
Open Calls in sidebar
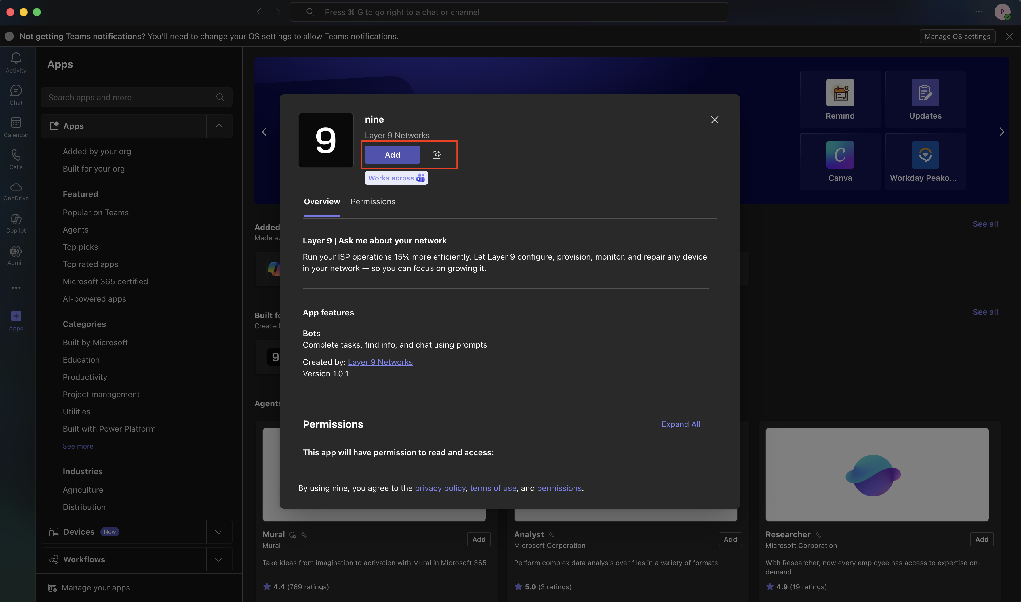coord(16,159)
